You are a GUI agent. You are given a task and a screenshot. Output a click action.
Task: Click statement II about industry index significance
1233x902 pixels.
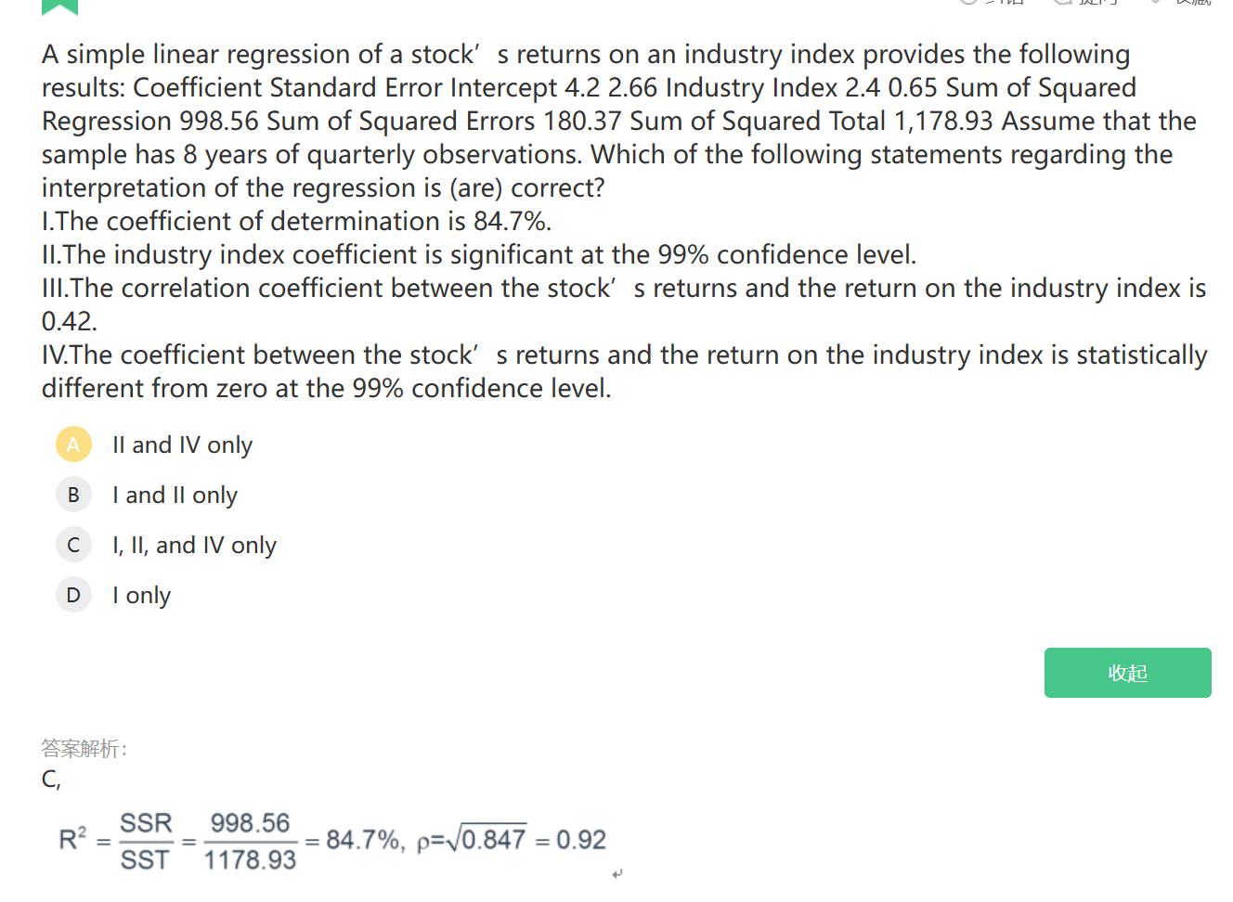pos(478,255)
